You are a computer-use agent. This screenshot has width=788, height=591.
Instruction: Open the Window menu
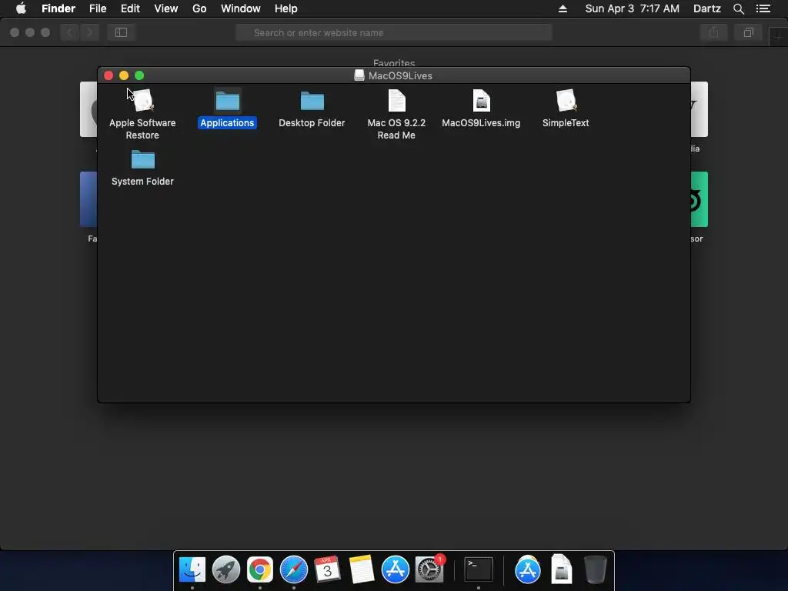(x=241, y=8)
